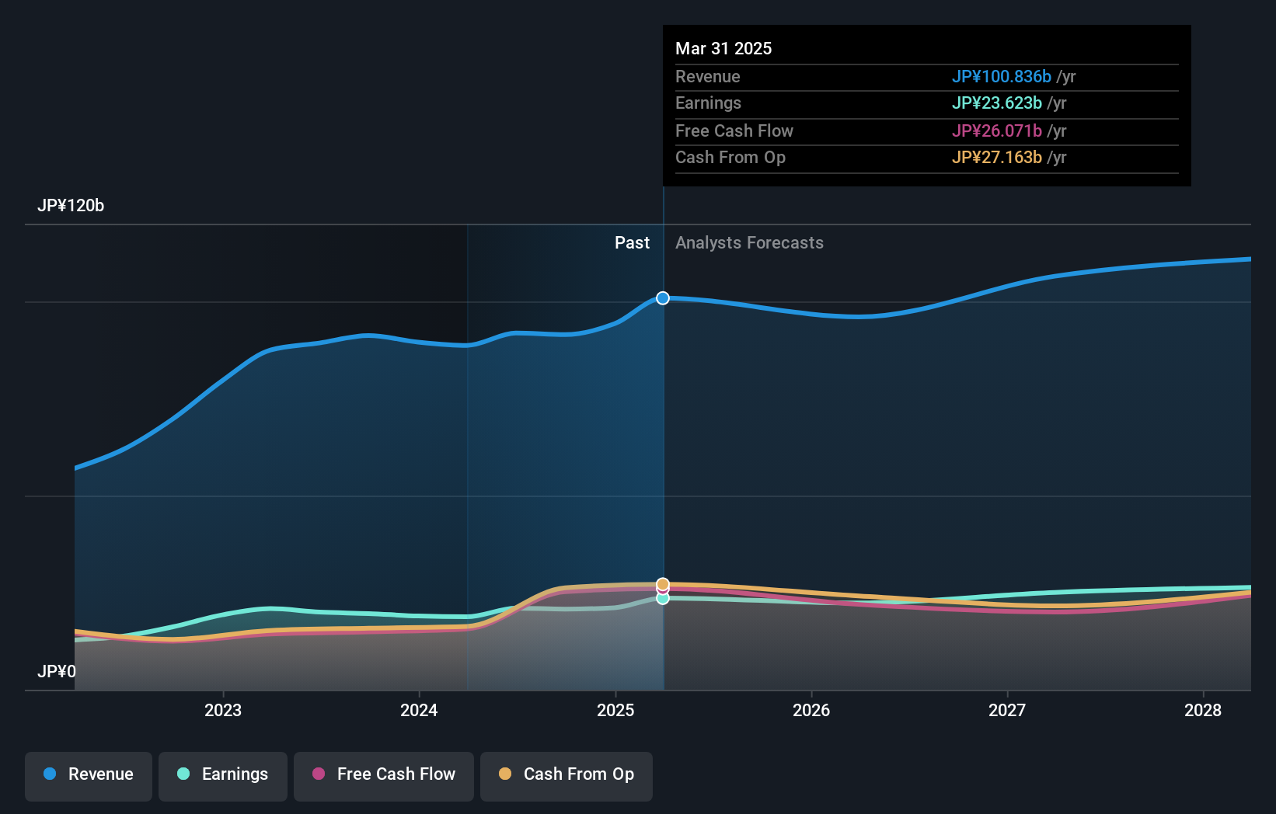Viewport: 1276px width, 814px height.
Task: Click the 2026 x-axis label
Action: point(811,710)
